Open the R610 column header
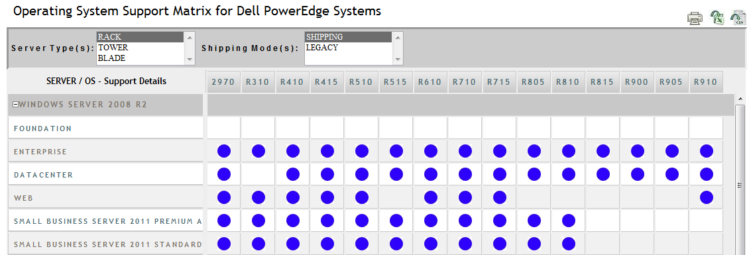Screen dimensions: 749x255 point(430,82)
